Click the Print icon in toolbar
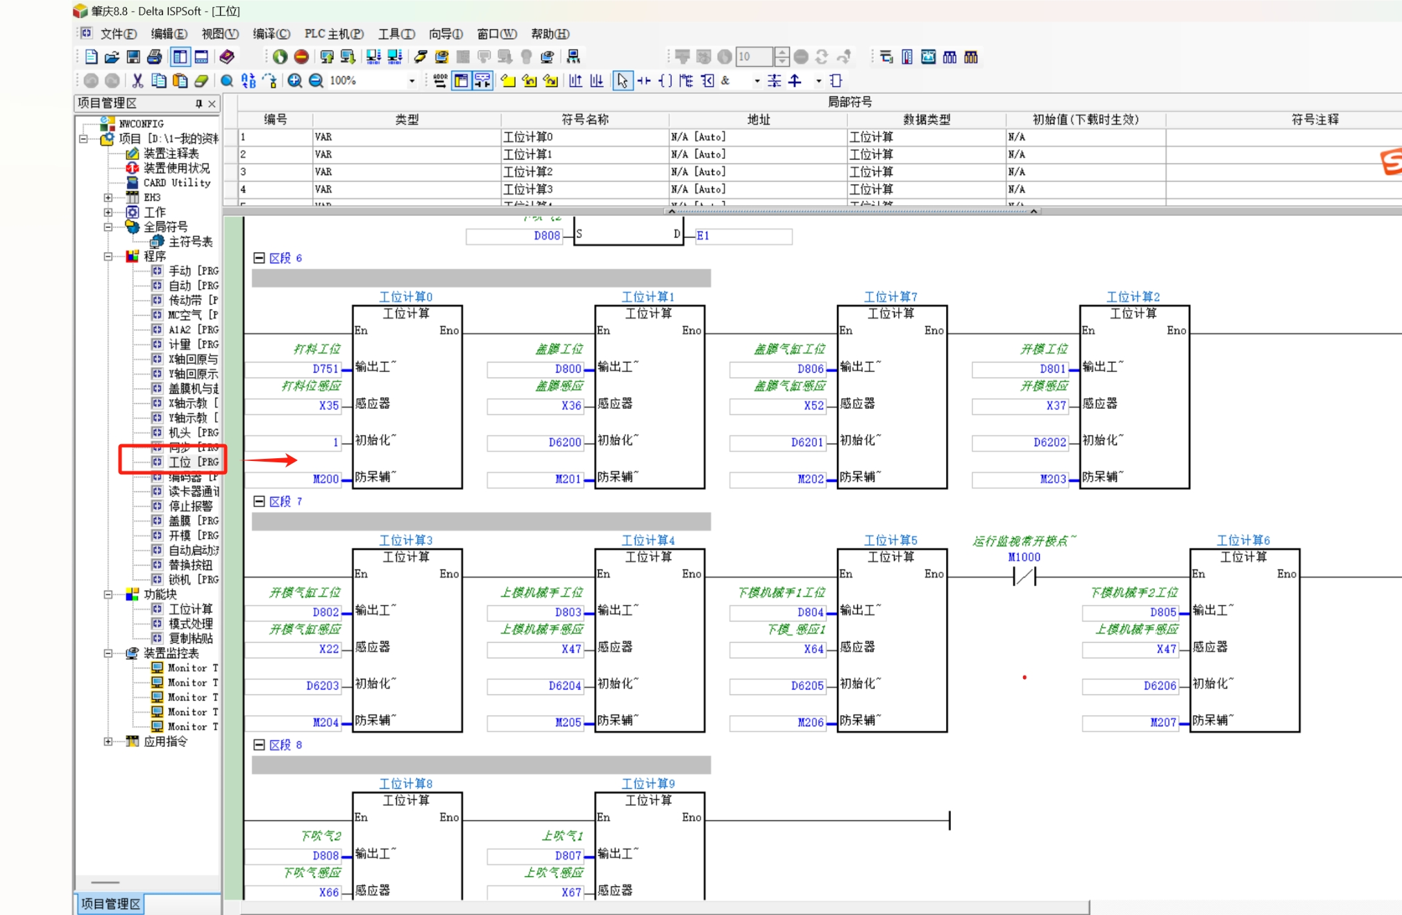This screenshot has width=1402, height=915. pos(155,57)
